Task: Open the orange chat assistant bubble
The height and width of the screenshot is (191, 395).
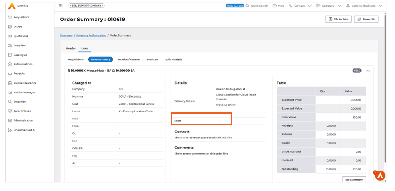Action: [380, 176]
